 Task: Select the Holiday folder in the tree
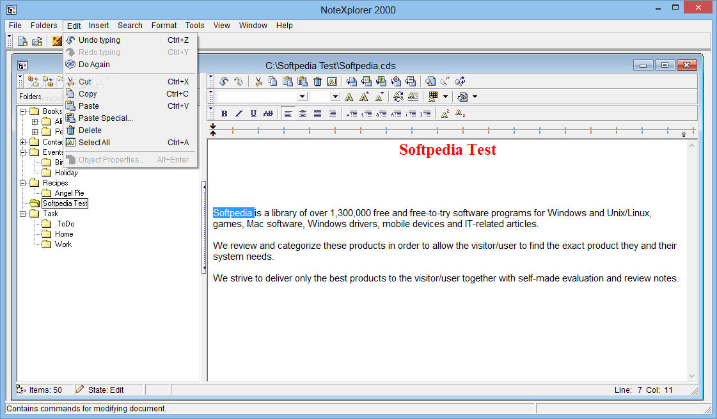click(67, 173)
